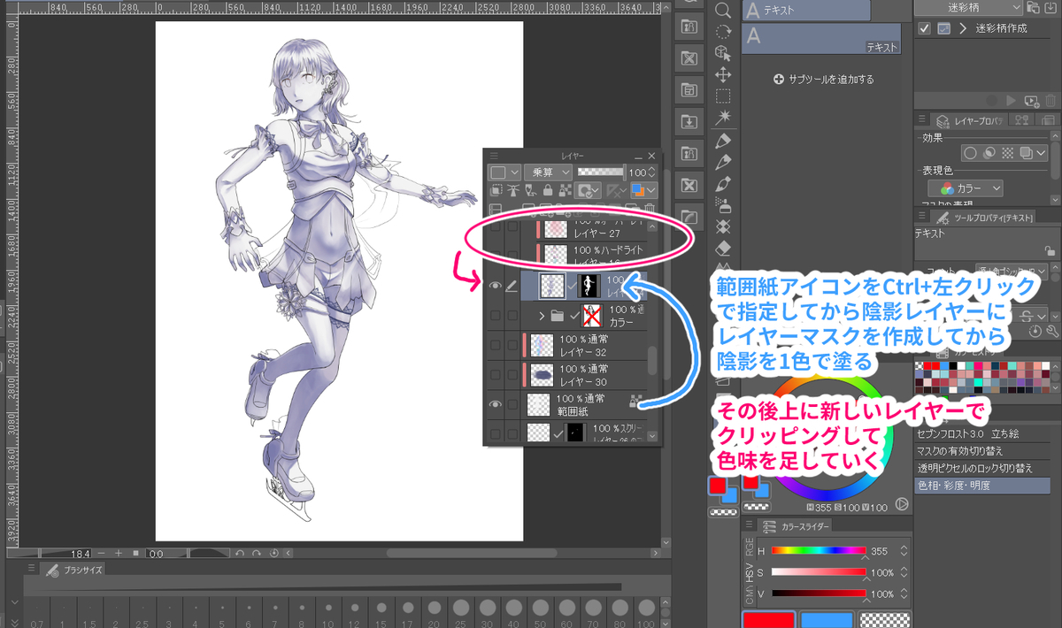1062x628 pixels.
Task: Select the red main color swatch
Action: pos(719,486)
